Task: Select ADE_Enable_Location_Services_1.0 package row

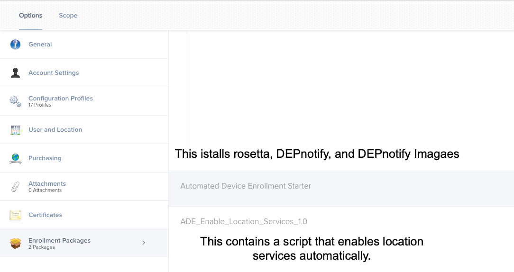Action: (x=341, y=221)
